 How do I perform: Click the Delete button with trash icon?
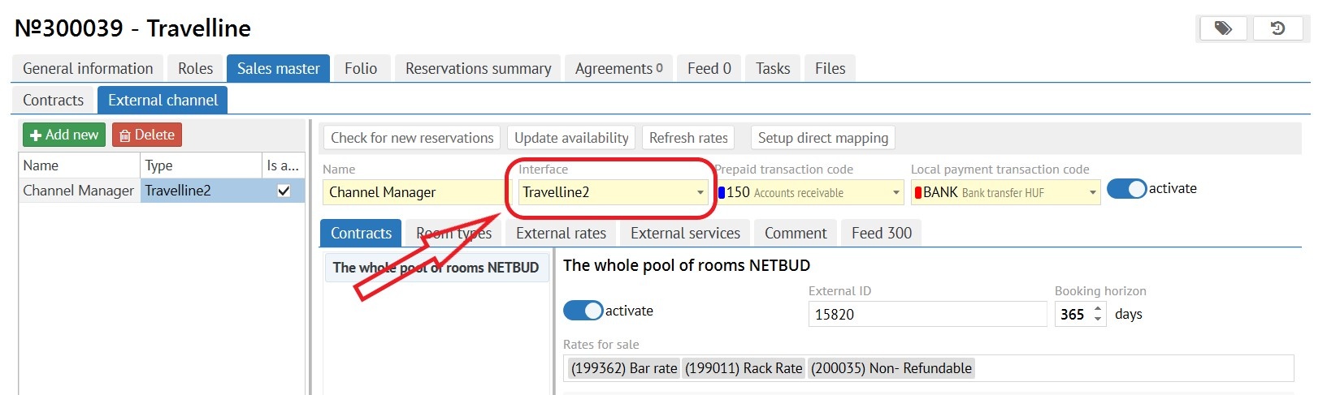pos(147,135)
